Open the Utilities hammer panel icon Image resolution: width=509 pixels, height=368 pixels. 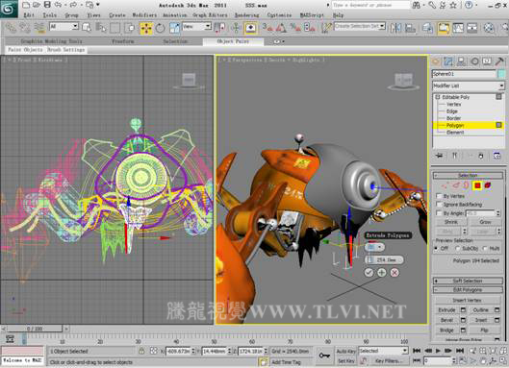[x=499, y=61]
